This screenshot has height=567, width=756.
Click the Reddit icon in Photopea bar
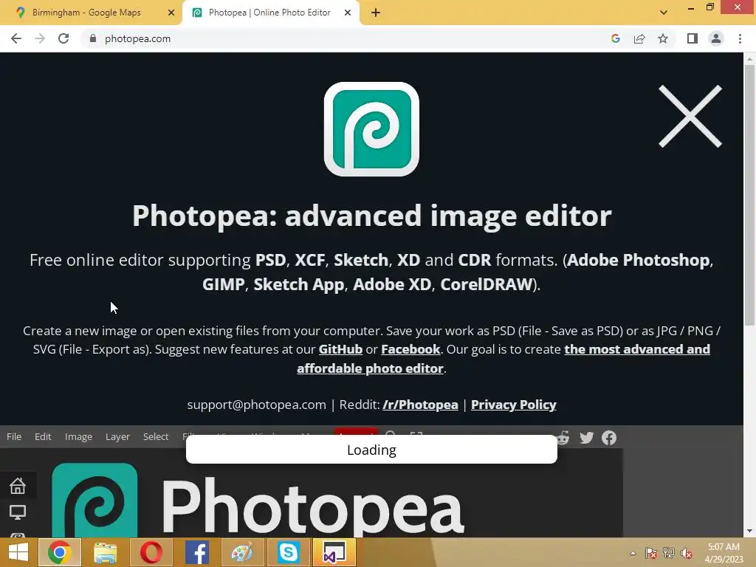point(563,438)
